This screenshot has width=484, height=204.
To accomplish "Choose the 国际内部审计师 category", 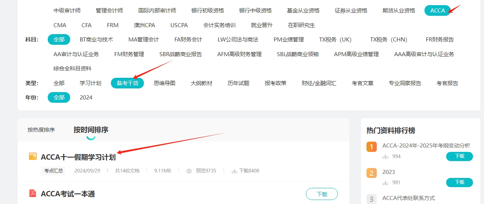I will point(157,11).
